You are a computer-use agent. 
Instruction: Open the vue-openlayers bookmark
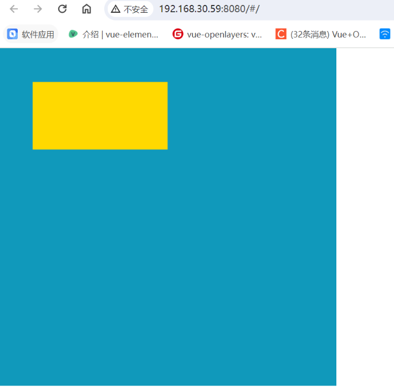[217, 34]
